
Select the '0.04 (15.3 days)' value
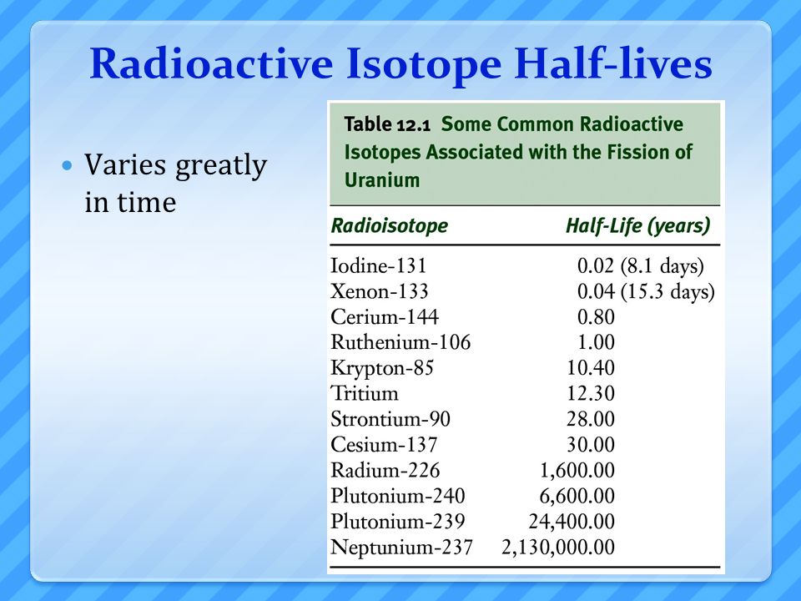pos(646,292)
